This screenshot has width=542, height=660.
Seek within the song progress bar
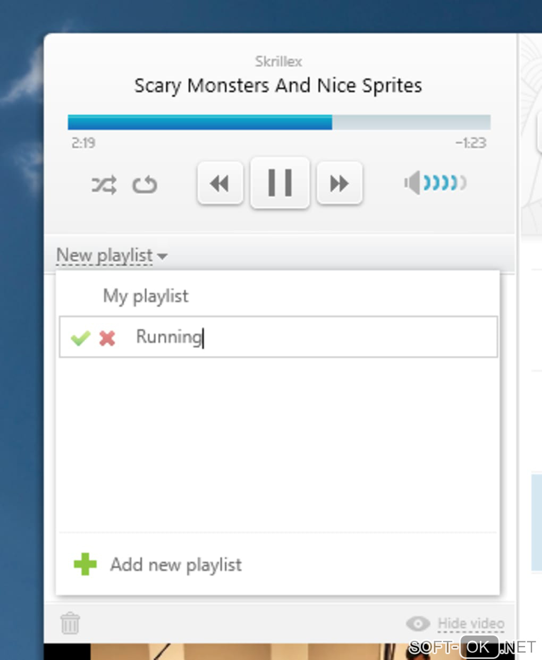pos(279,122)
